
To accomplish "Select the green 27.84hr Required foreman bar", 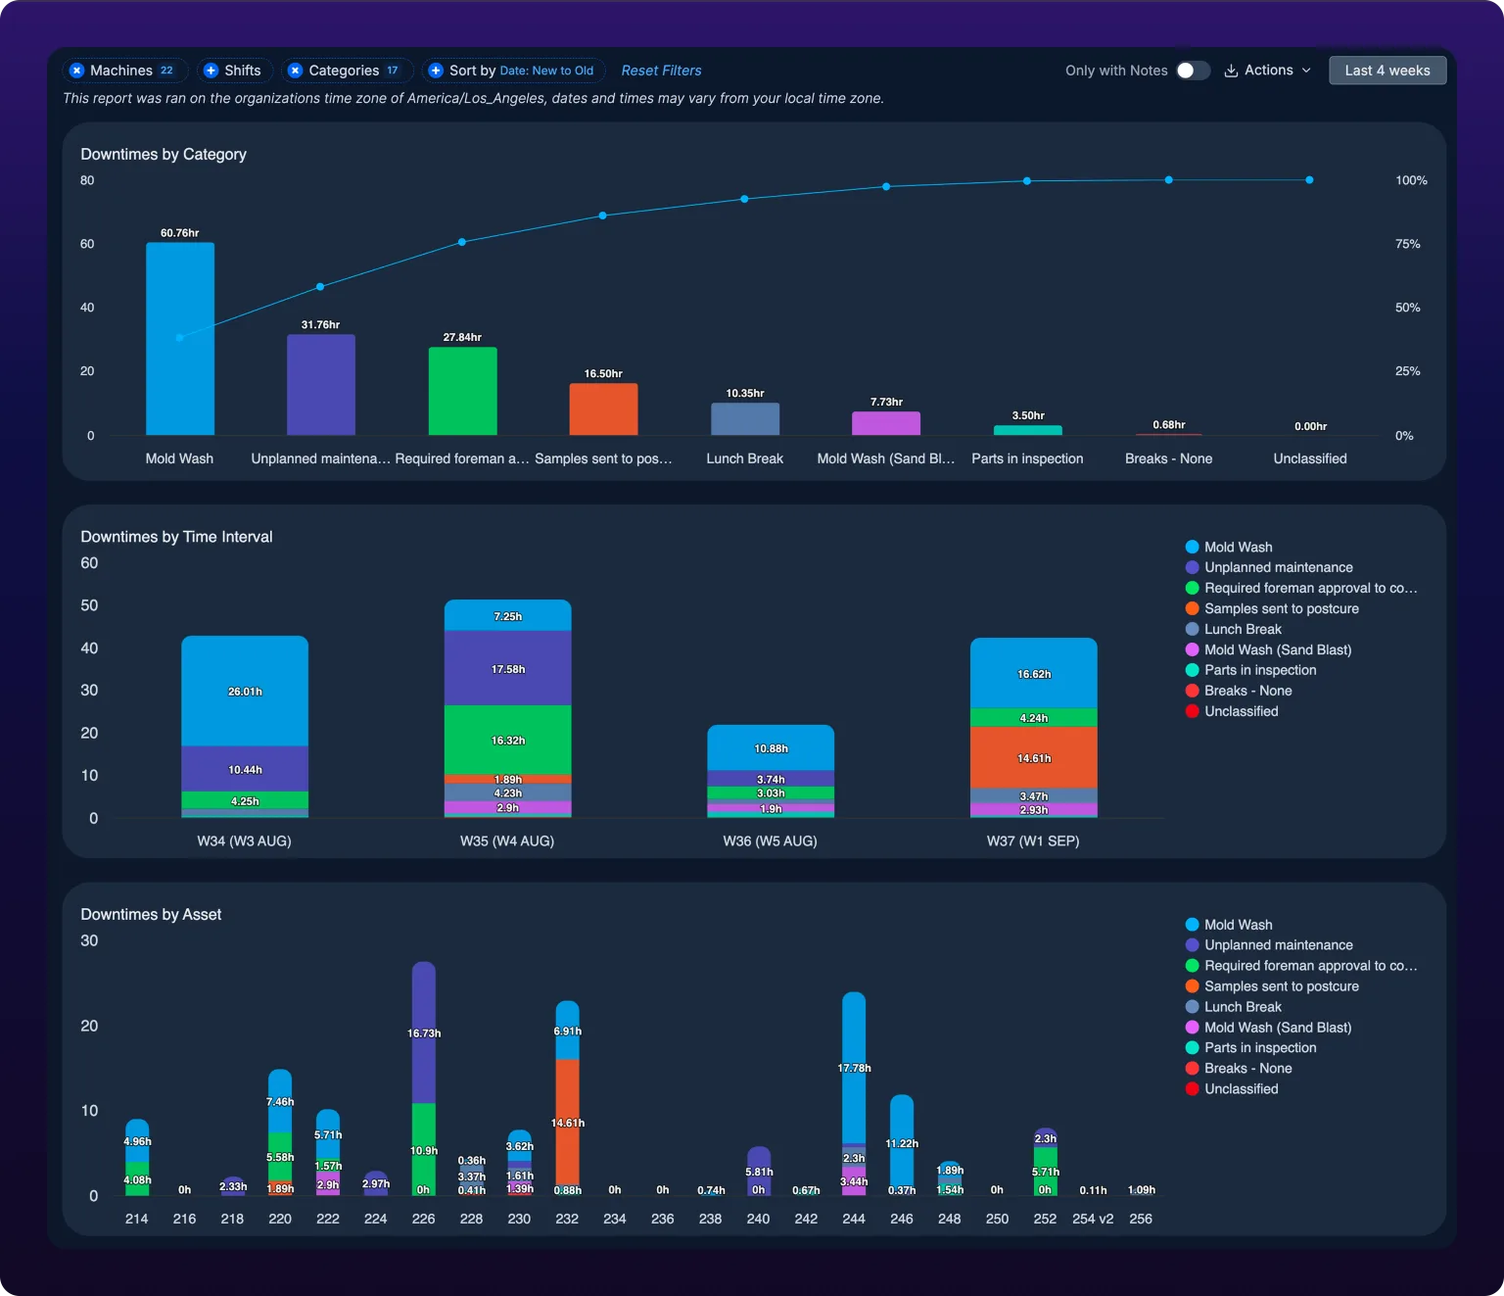I will 462,391.
